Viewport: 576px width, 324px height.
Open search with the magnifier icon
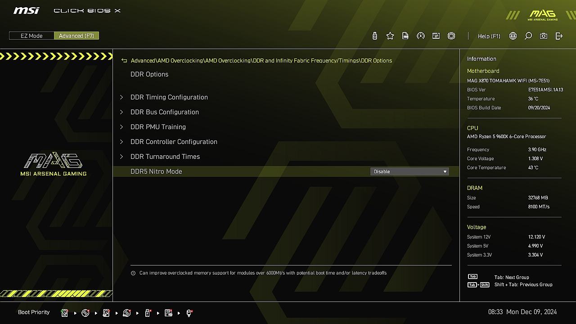pyautogui.click(x=528, y=36)
